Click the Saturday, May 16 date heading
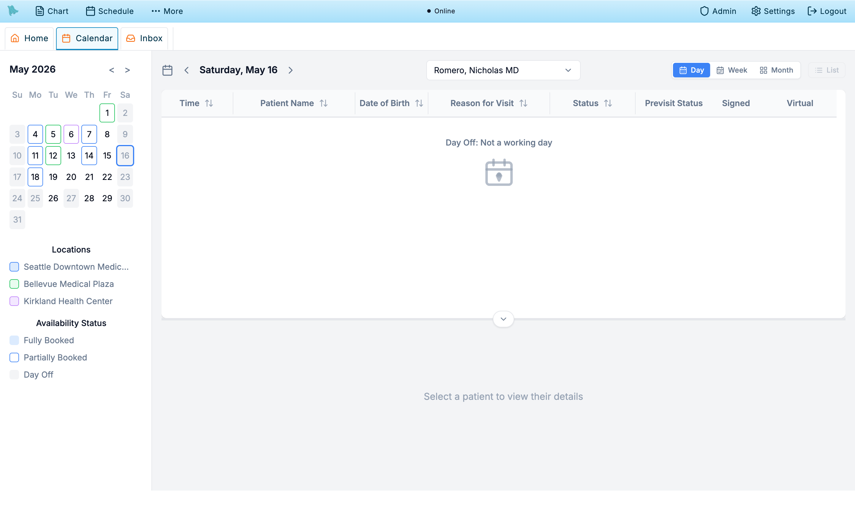 click(238, 70)
